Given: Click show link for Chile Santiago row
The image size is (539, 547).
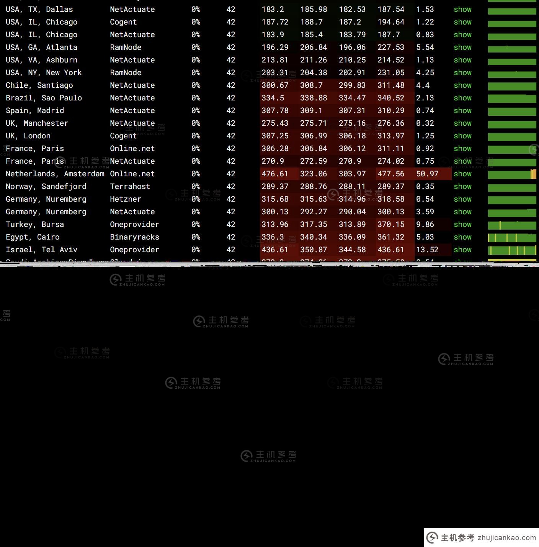Looking at the screenshot, I should tap(462, 85).
